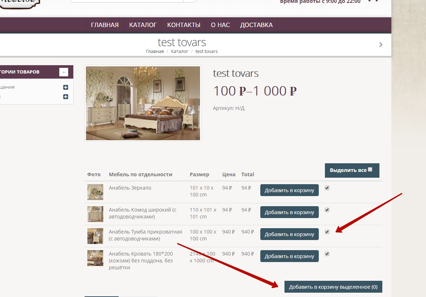Screen dimensions: 426x297
Task: Open the КАТАЛОГ menu item
Action: point(143,25)
